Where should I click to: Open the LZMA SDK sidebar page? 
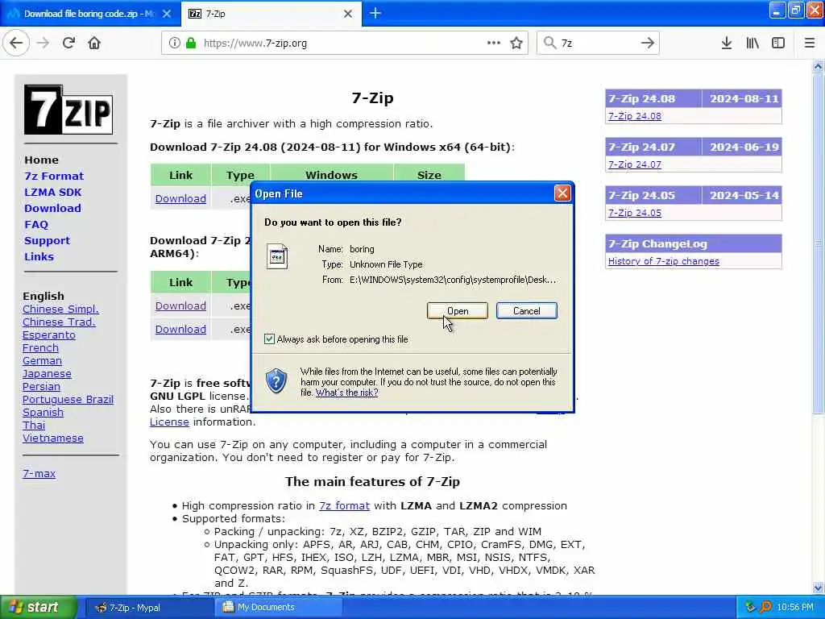(52, 192)
